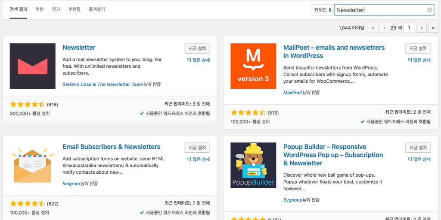Screen dimensions: 441x220
Task: Open 더 많은 상세 for Email Subscribers
Action: (x=199, y=159)
